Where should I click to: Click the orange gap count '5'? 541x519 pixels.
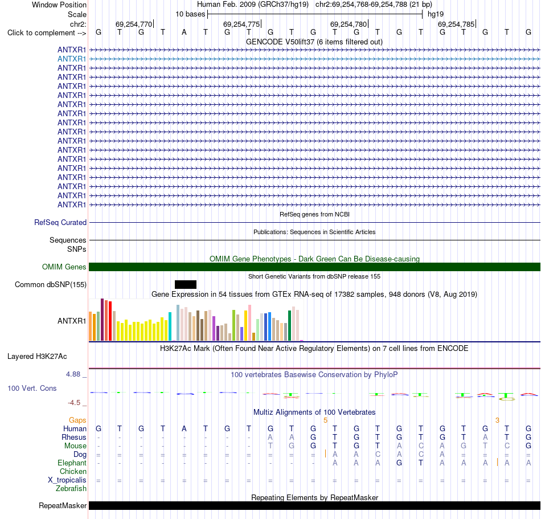coord(325,420)
